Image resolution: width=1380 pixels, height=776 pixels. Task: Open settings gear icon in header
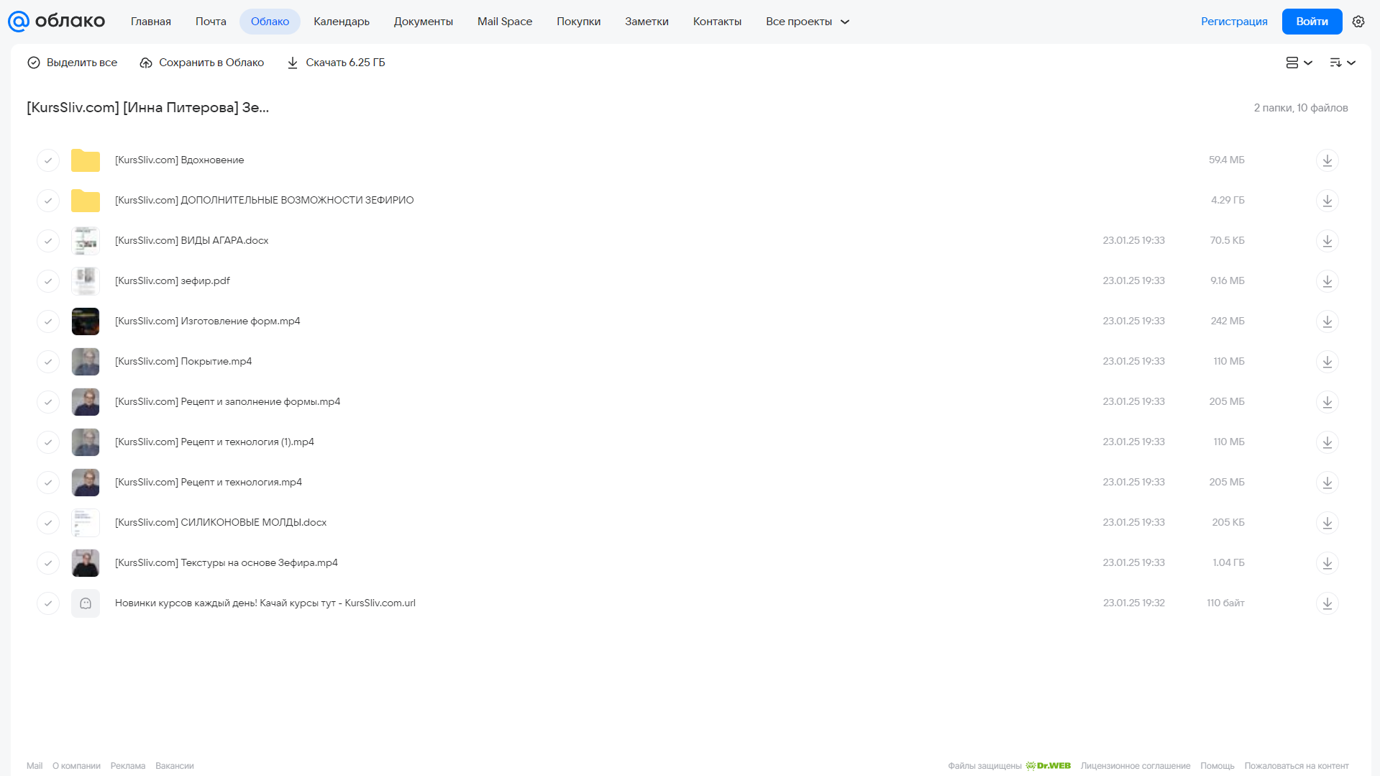pos(1358,22)
